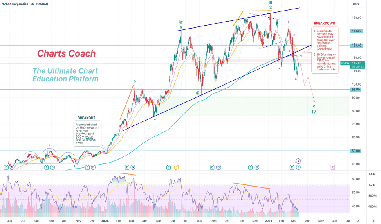Select the earnings E marker in late November 2024
Viewport: 381px width, 224px height.
(x=250, y=167)
